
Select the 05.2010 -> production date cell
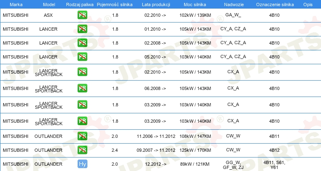click(x=155, y=57)
